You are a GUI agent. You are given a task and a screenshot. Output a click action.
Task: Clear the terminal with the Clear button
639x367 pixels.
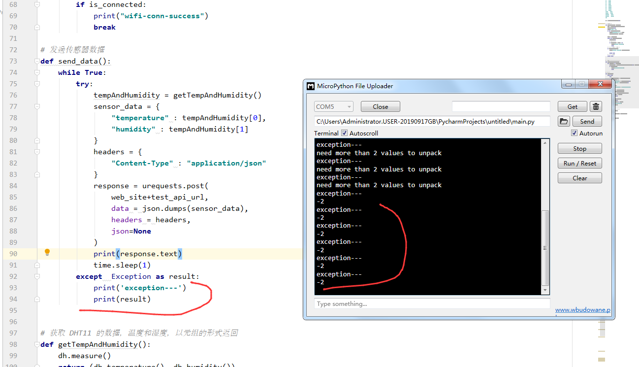(580, 178)
